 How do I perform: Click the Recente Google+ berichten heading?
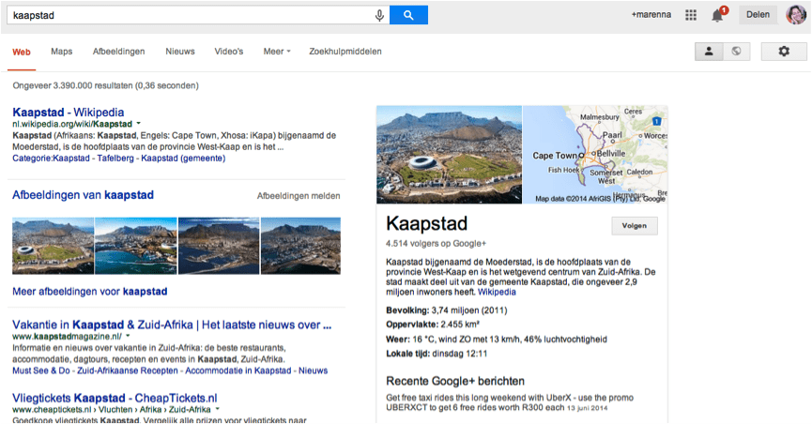point(455,381)
